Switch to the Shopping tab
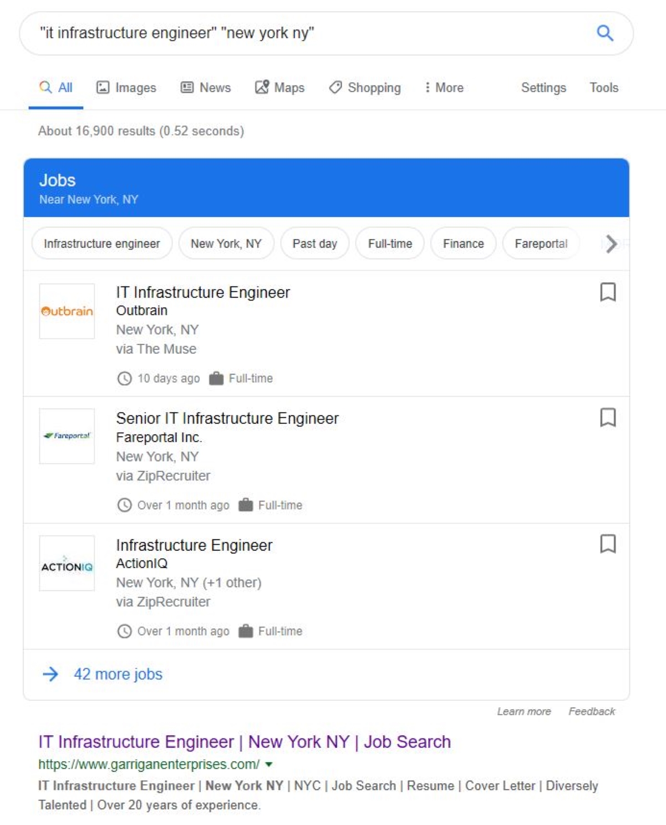 (x=365, y=88)
